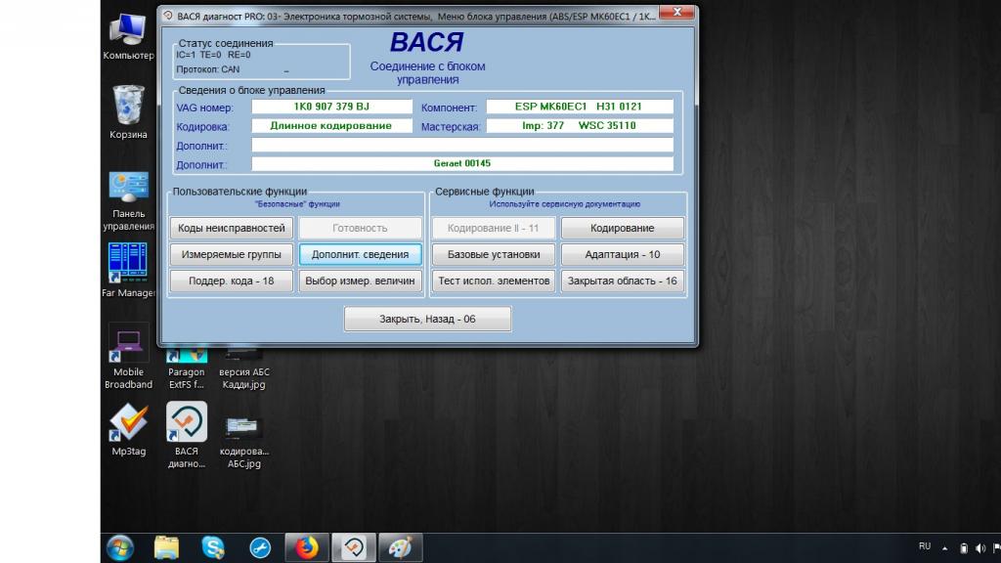Click disabled Кодирование II - 11 button
The width and height of the screenshot is (1001, 563).
pyautogui.click(x=494, y=228)
